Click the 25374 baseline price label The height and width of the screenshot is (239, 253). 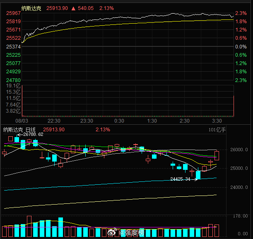(x=14, y=47)
